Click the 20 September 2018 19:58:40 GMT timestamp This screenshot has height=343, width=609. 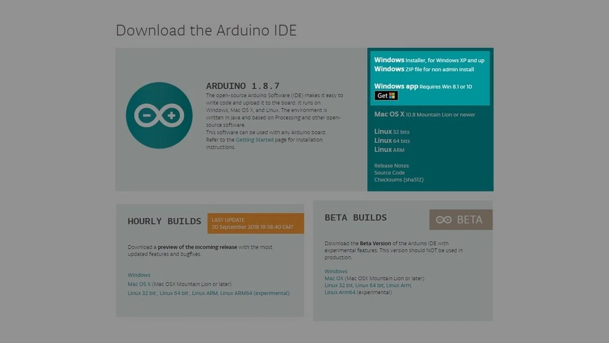pos(252,227)
